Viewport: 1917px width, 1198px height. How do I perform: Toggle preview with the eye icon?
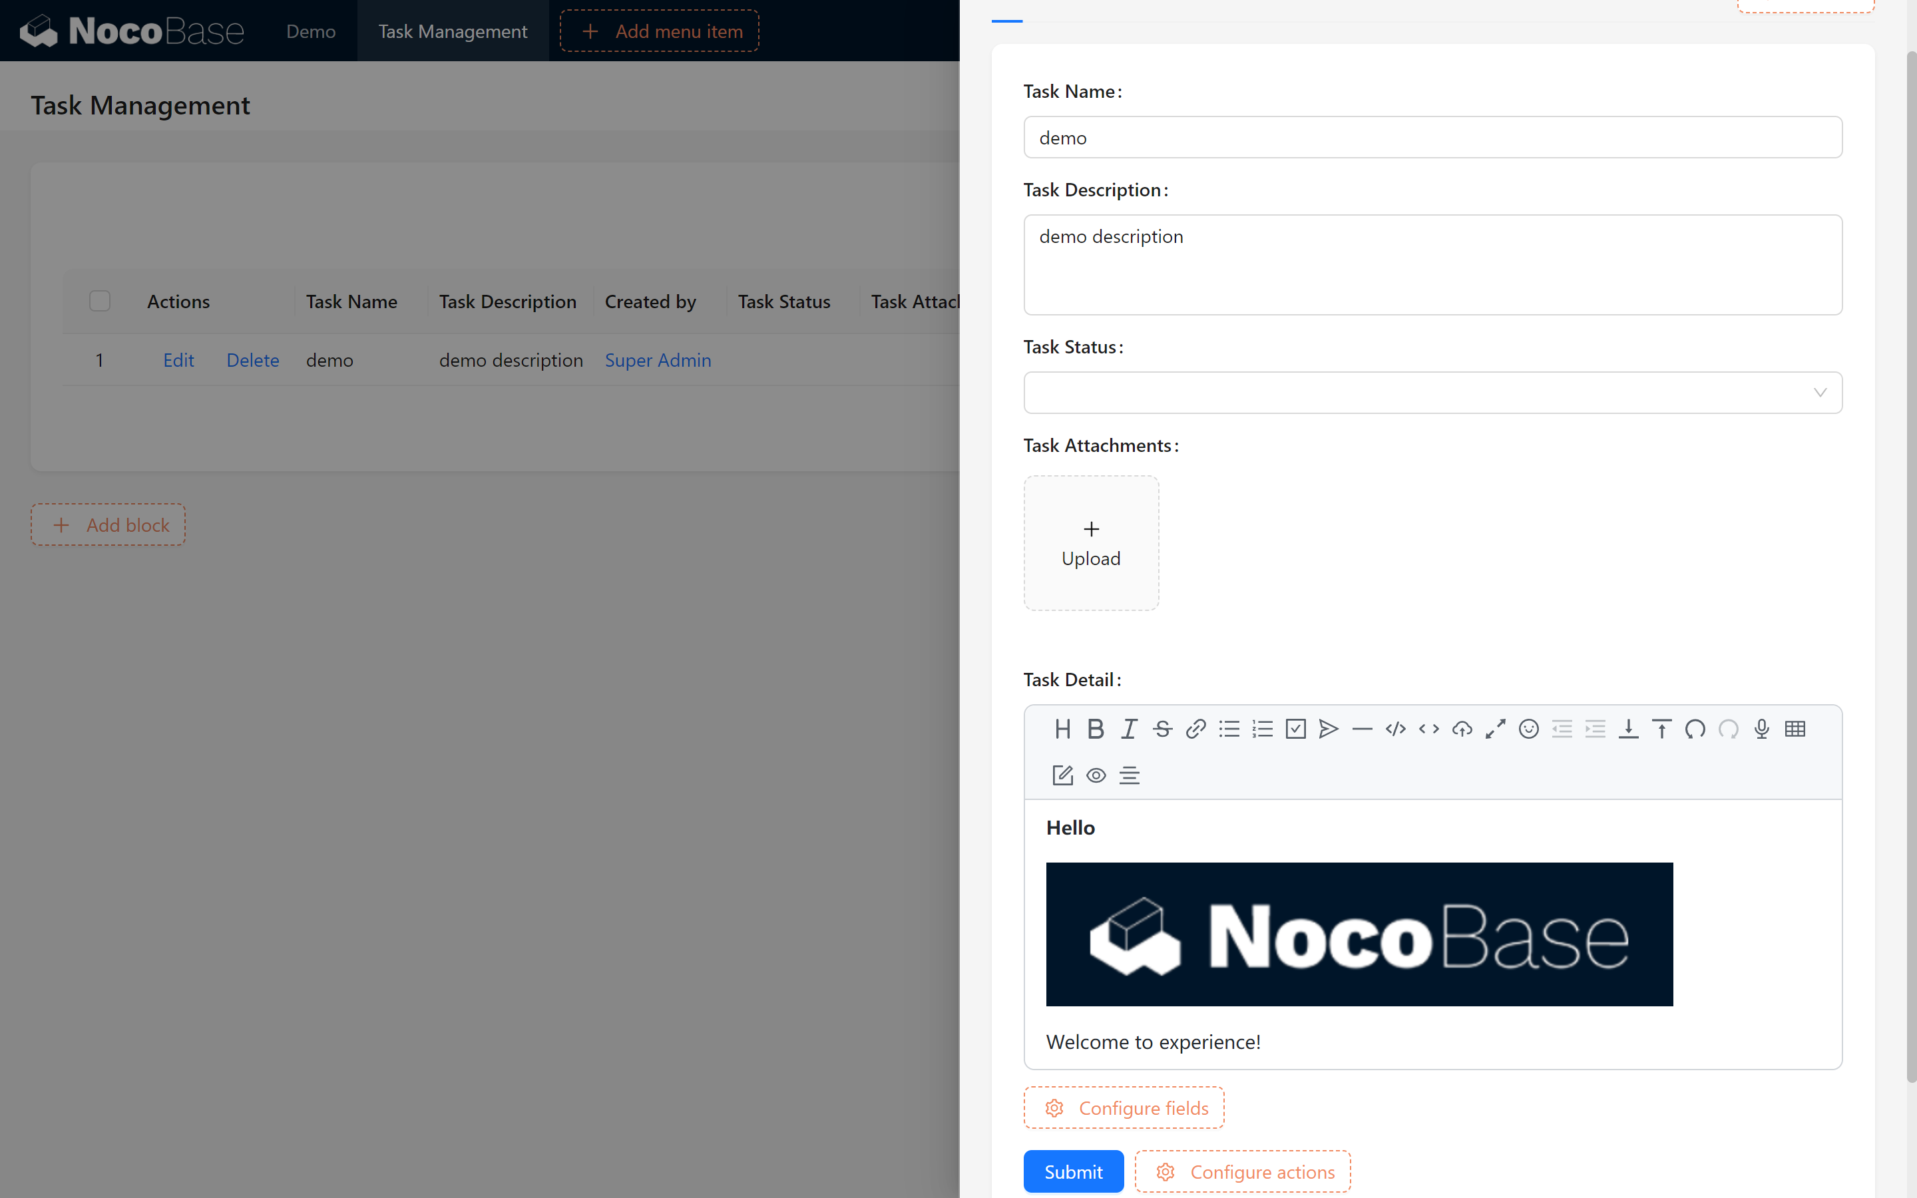pyautogui.click(x=1096, y=775)
